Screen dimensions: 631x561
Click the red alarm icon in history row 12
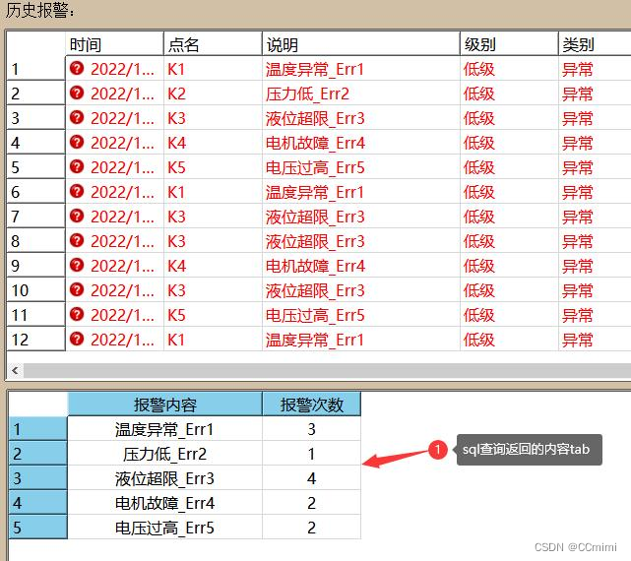click(77, 339)
